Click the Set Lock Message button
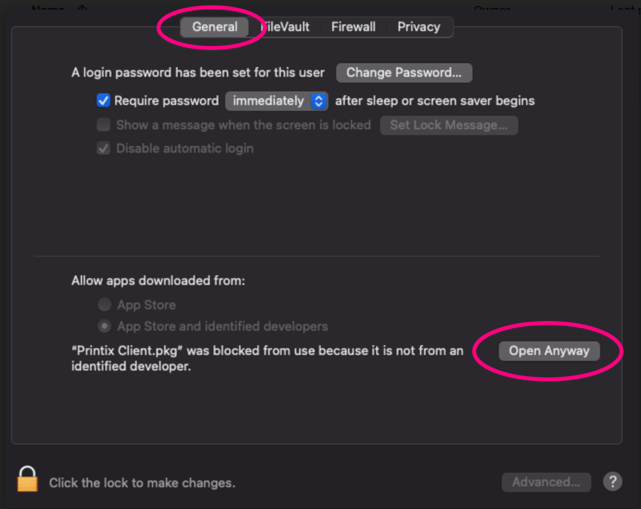 point(449,124)
